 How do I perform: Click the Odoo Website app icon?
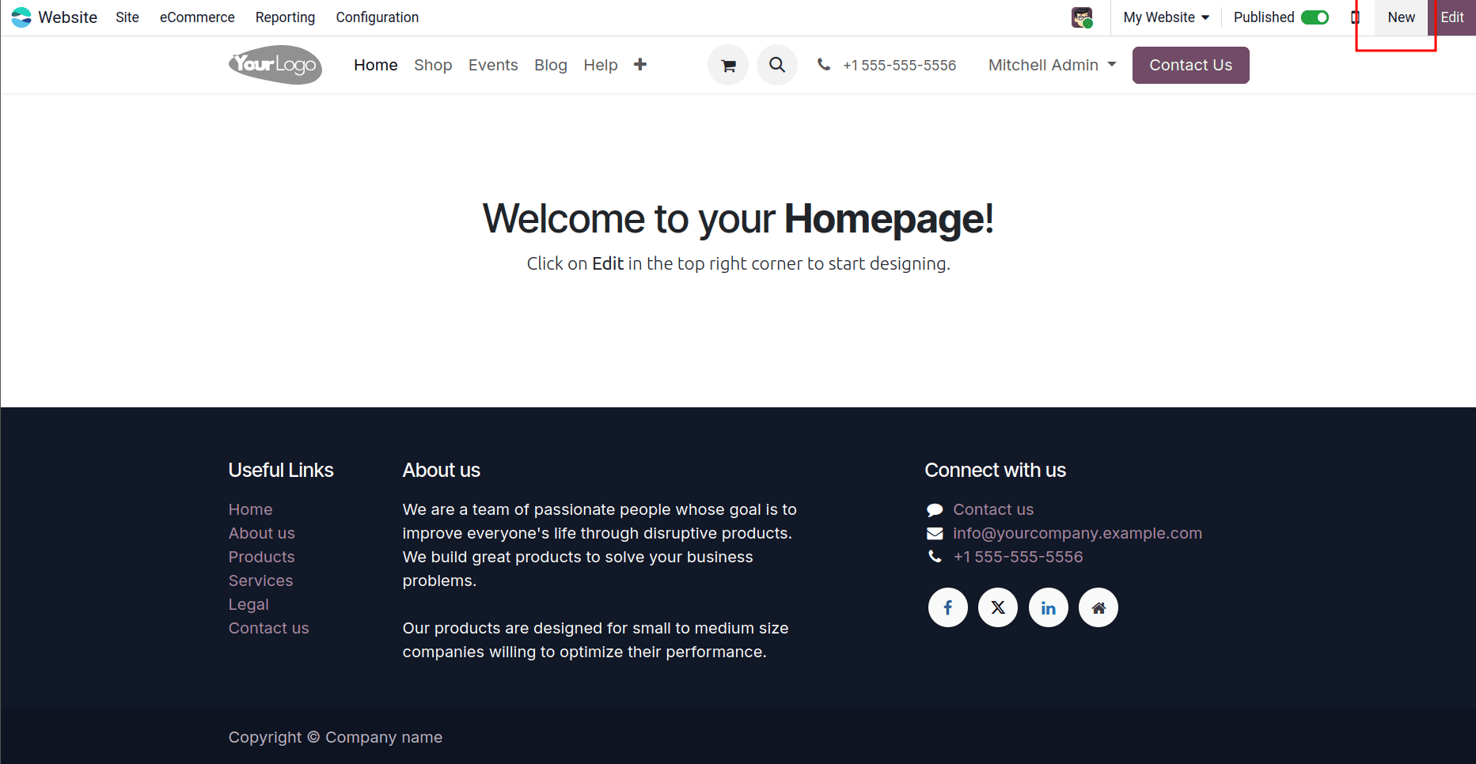(x=20, y=17)
